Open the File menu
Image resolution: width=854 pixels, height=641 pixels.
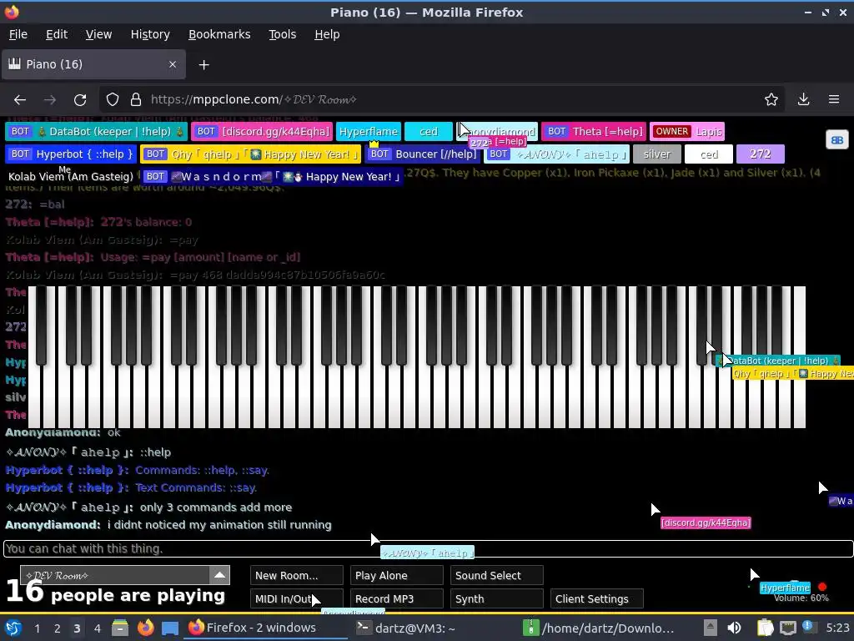coord(18,34)
